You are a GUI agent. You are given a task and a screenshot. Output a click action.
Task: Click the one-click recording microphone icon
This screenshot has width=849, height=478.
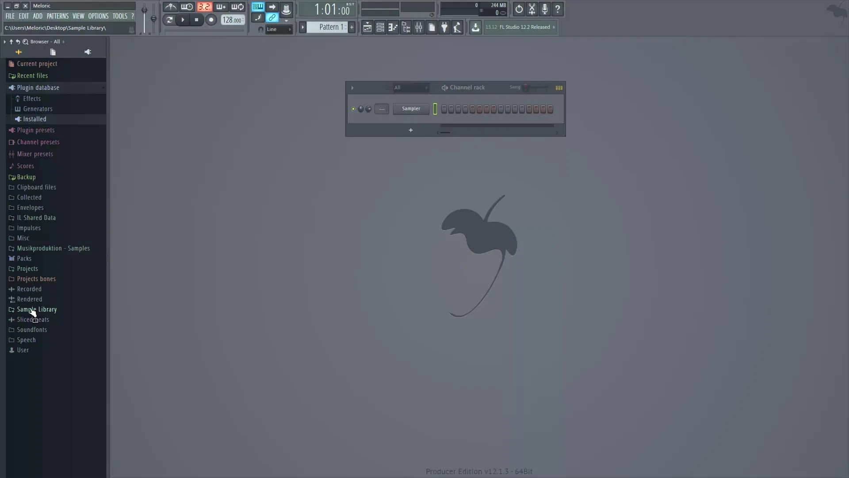[x=545, y=9]
